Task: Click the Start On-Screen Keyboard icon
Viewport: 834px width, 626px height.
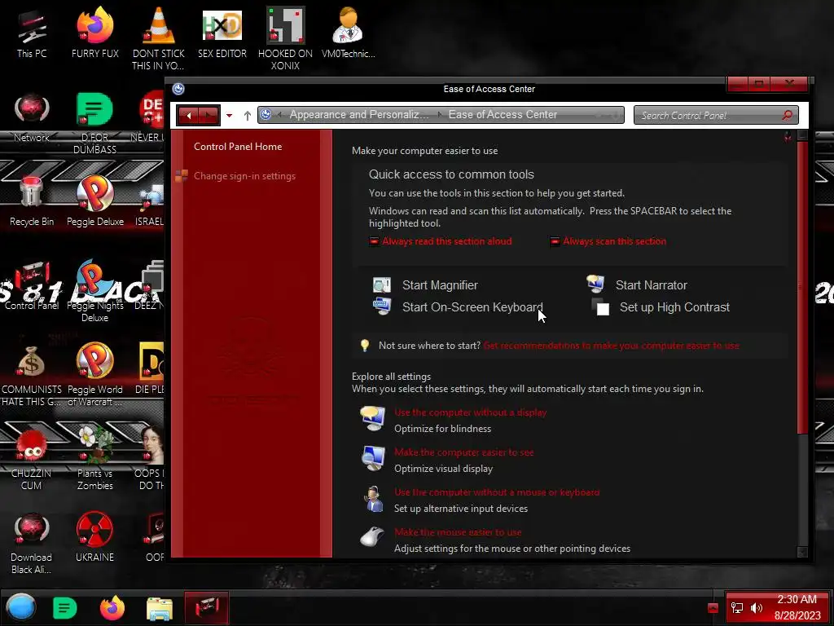Action: 381,306
